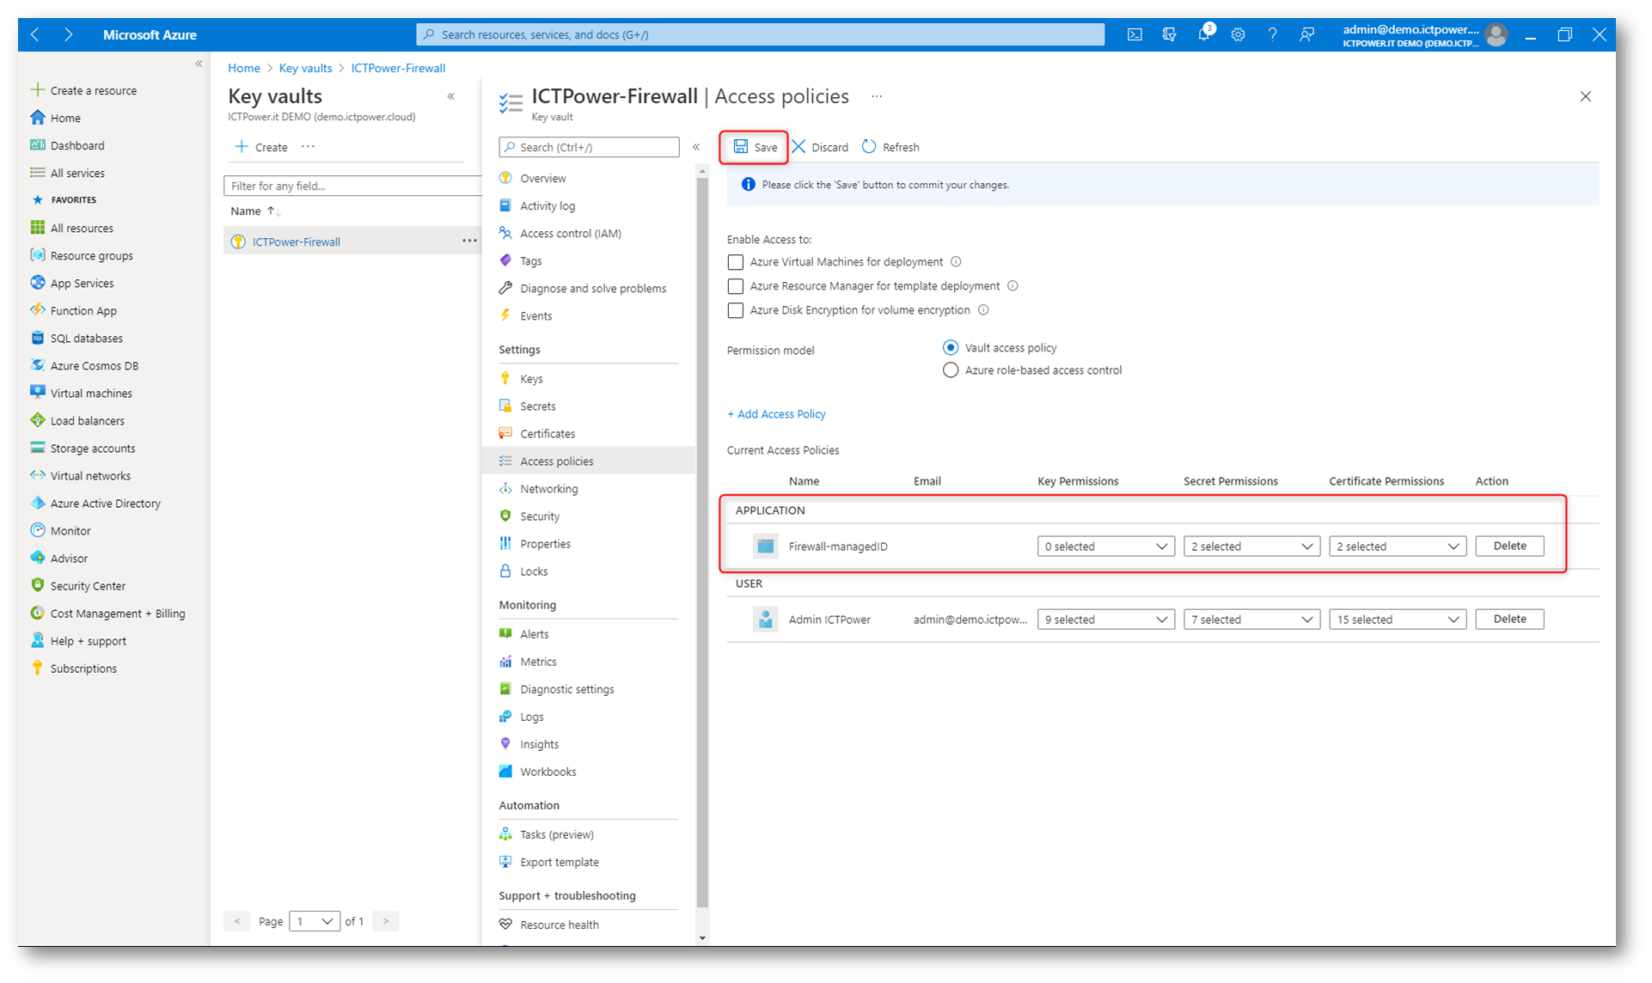
Task: Click the Subscriptions key icon
Action: [x=37, y=668]
